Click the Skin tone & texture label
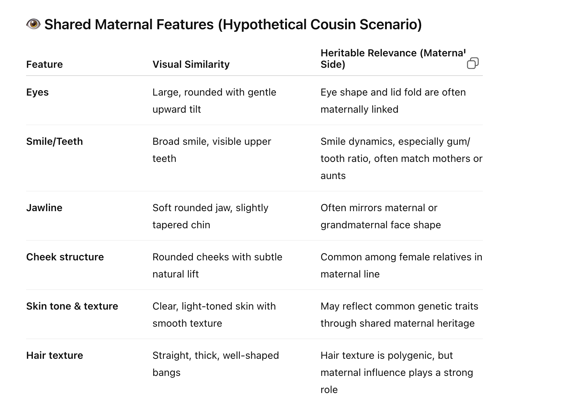 [x=72, y=306]
